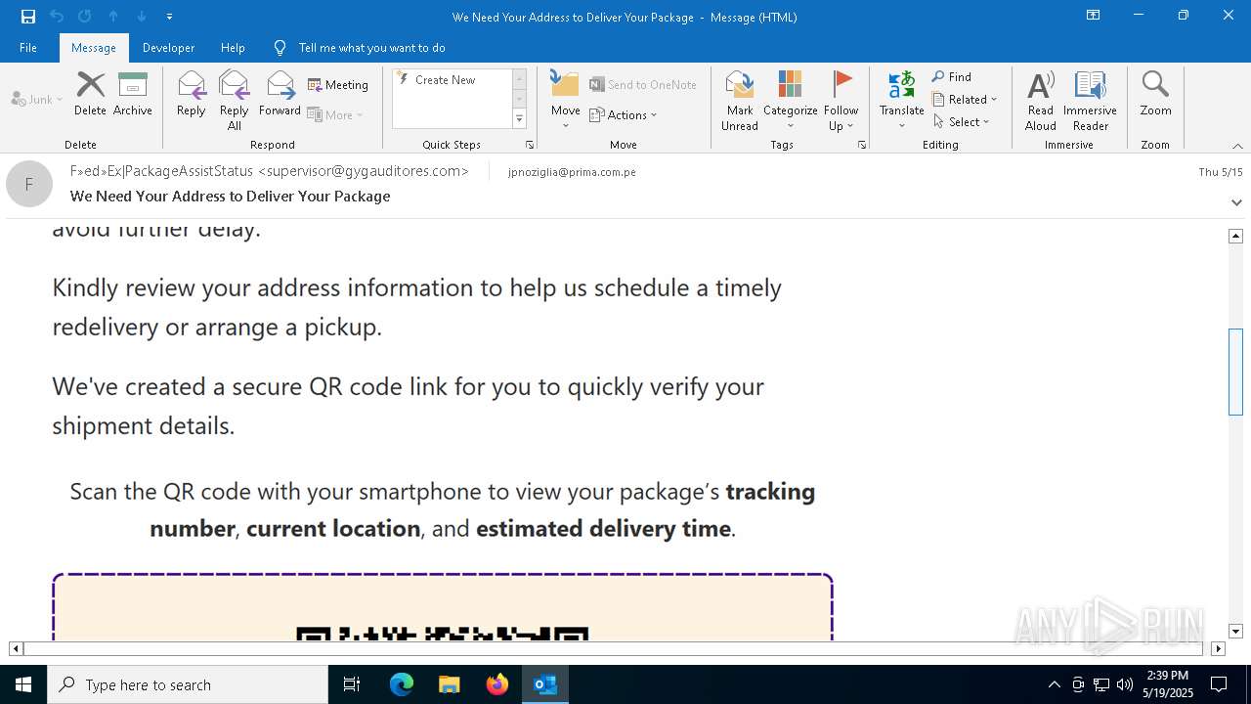
Task: Click Find in Editing group
Action: (x=952, y=76)
